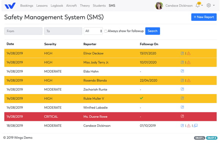Click the 08:07 L local time badge

click(200, 138)
